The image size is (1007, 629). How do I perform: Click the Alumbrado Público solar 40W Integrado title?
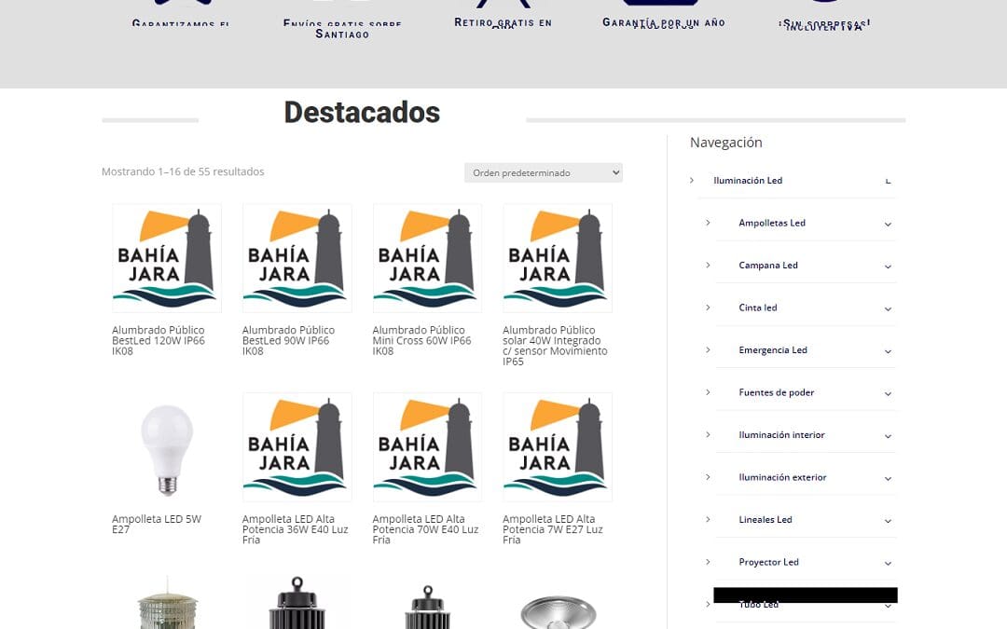(555, 346)
